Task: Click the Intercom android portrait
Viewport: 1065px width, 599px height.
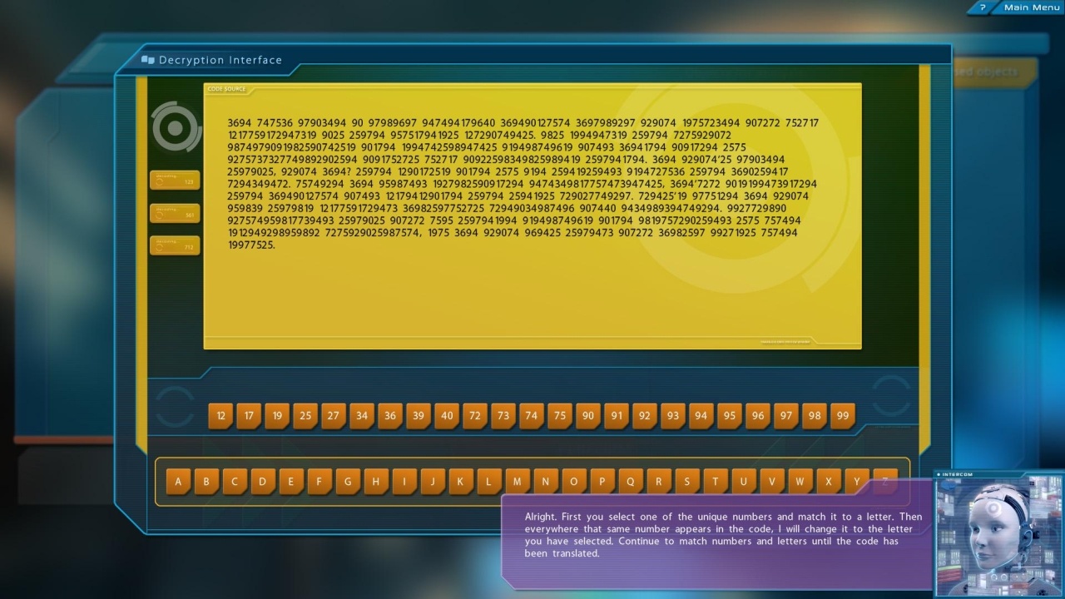Action: [x=998, y=537]
